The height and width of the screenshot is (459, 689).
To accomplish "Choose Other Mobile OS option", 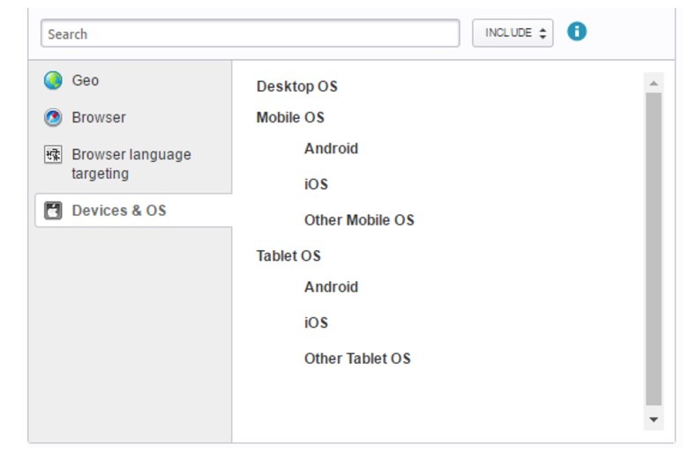I will pos(358,219).
